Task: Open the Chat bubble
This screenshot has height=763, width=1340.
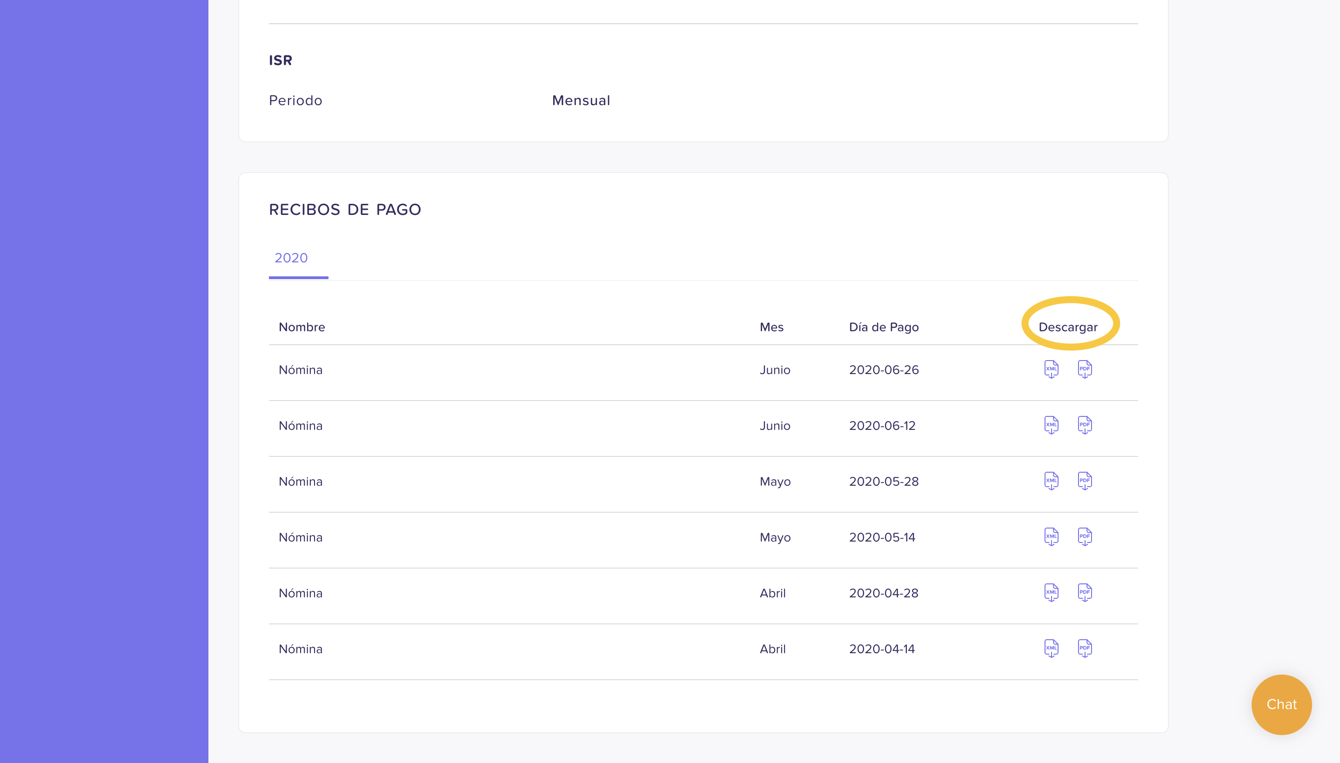Action: tap(1281, 704)
